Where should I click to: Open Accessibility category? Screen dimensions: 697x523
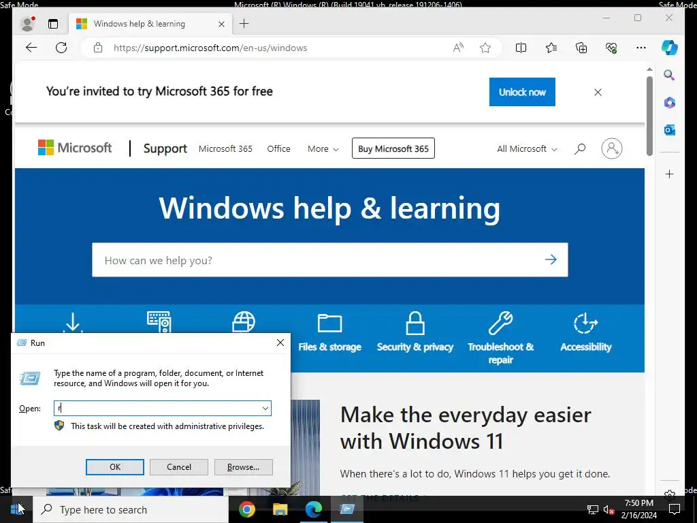(x=586, y=332)
